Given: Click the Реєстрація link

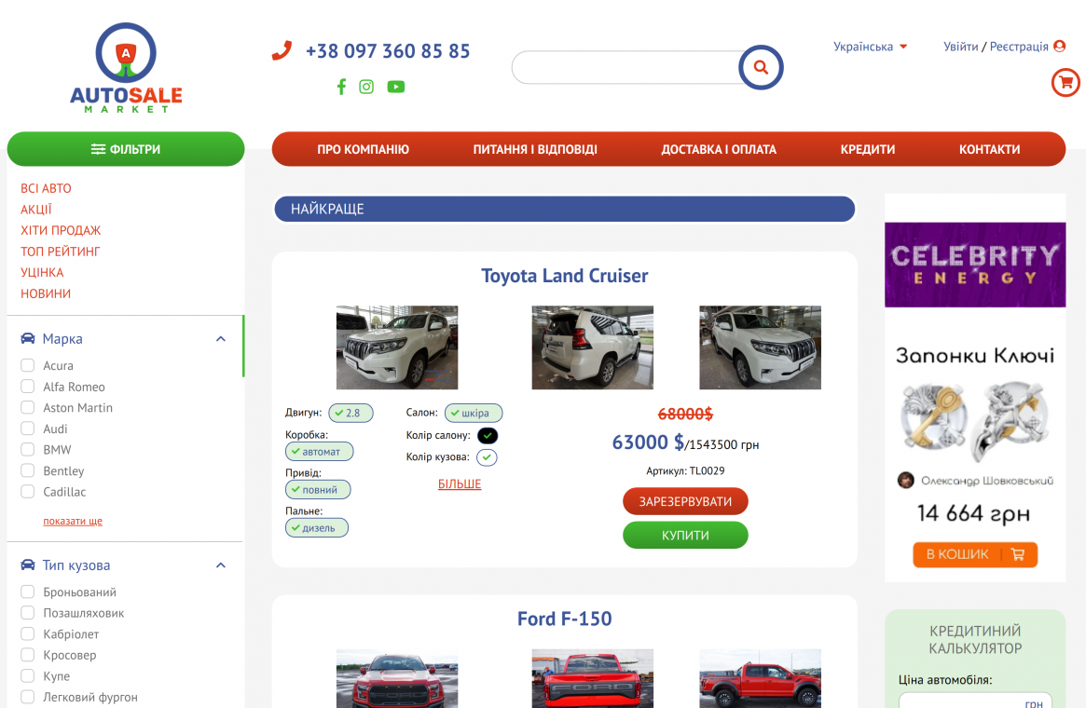Looking at the screenshot, I should [1019, 47].
